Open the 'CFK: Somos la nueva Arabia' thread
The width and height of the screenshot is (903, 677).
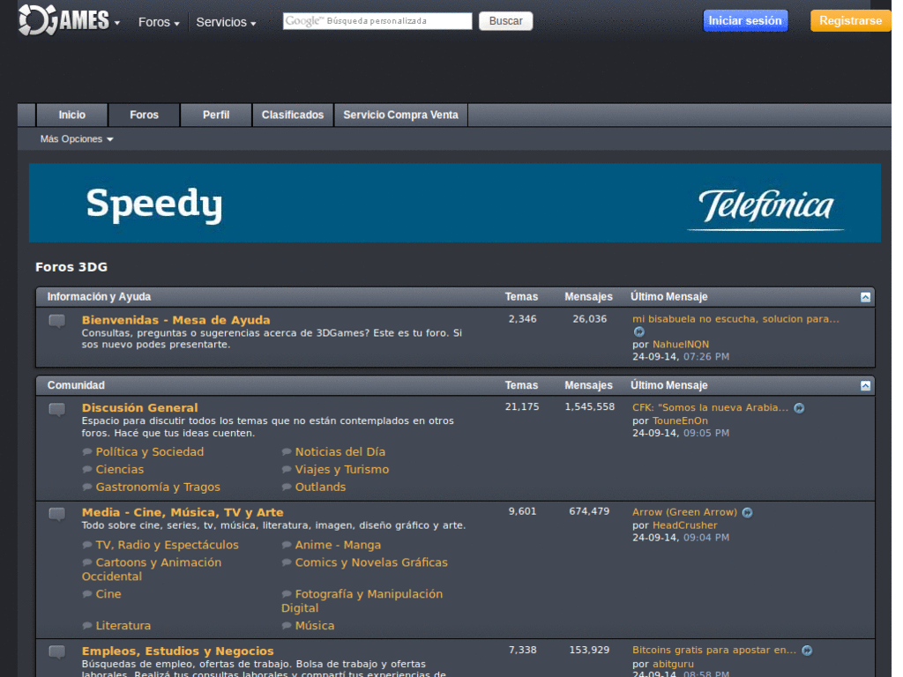pos(710,407)
